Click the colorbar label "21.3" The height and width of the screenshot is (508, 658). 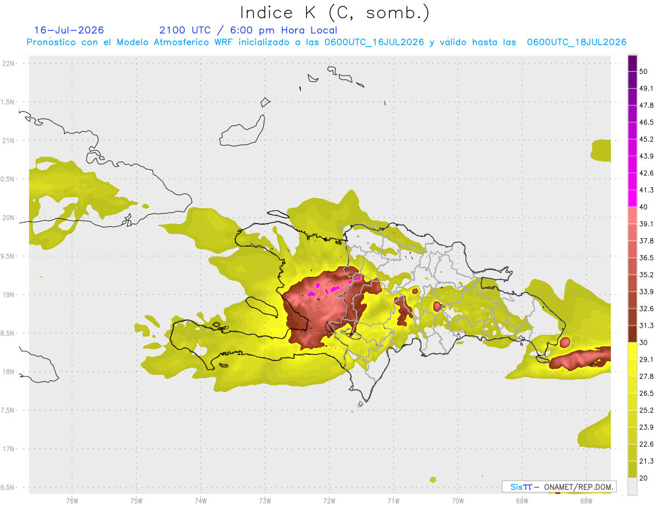[x=646, y=461]
